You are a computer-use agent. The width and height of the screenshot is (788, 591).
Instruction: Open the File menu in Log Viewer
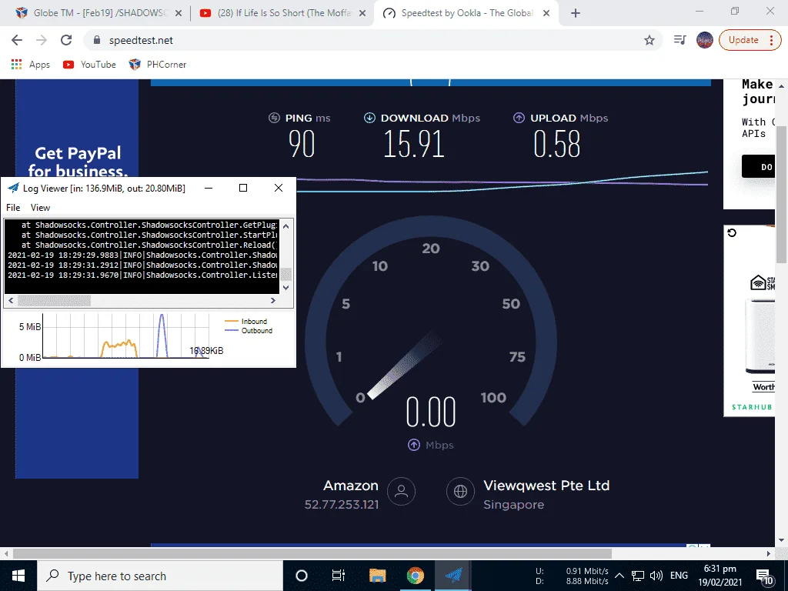tap(13, 208)
